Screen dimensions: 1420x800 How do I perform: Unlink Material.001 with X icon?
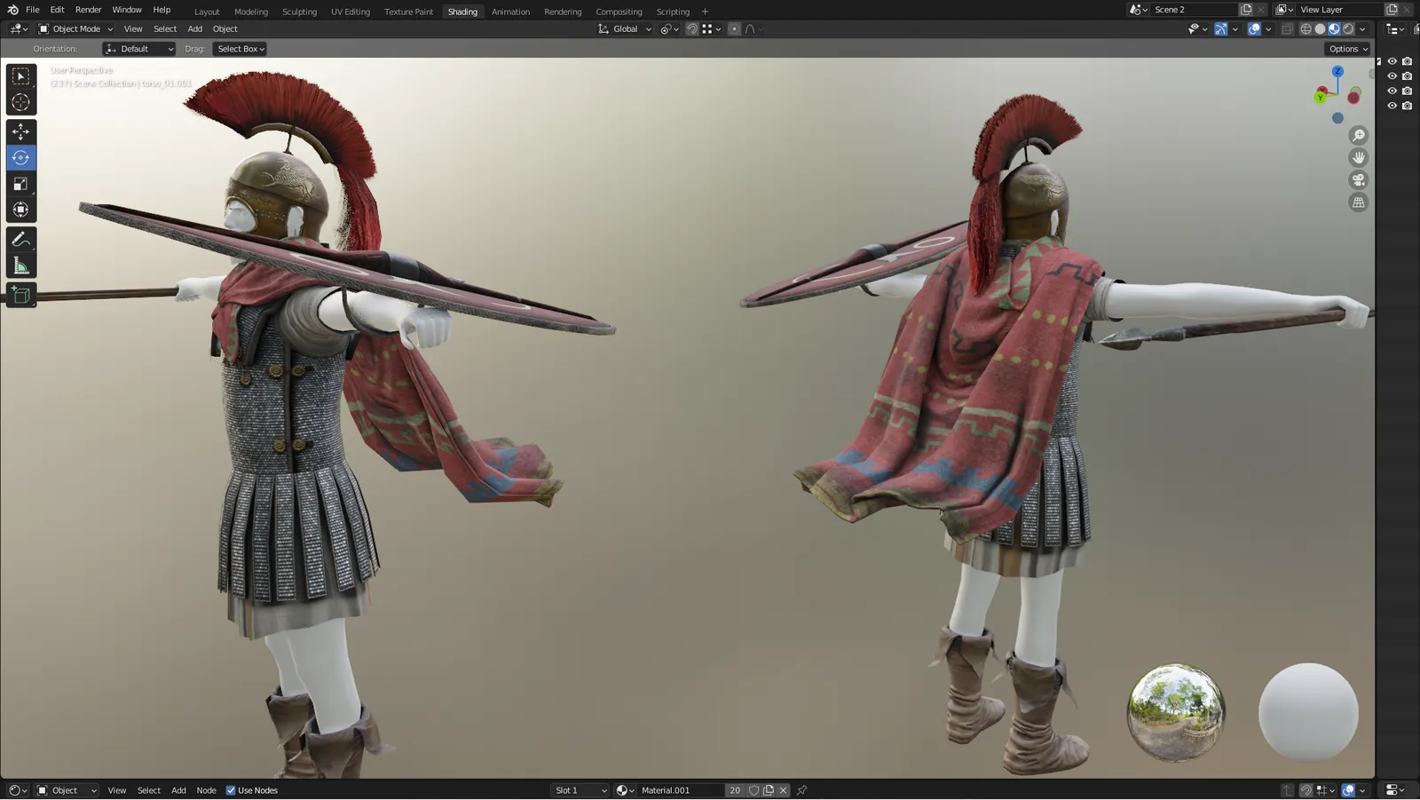[783, 790]
